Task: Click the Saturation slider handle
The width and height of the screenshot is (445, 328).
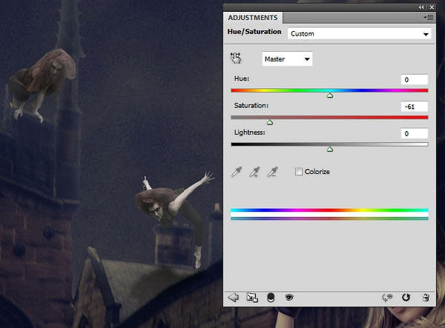Action: point(270,122)
